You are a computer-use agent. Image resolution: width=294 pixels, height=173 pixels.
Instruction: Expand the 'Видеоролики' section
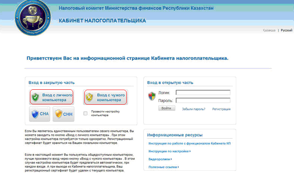161,159
